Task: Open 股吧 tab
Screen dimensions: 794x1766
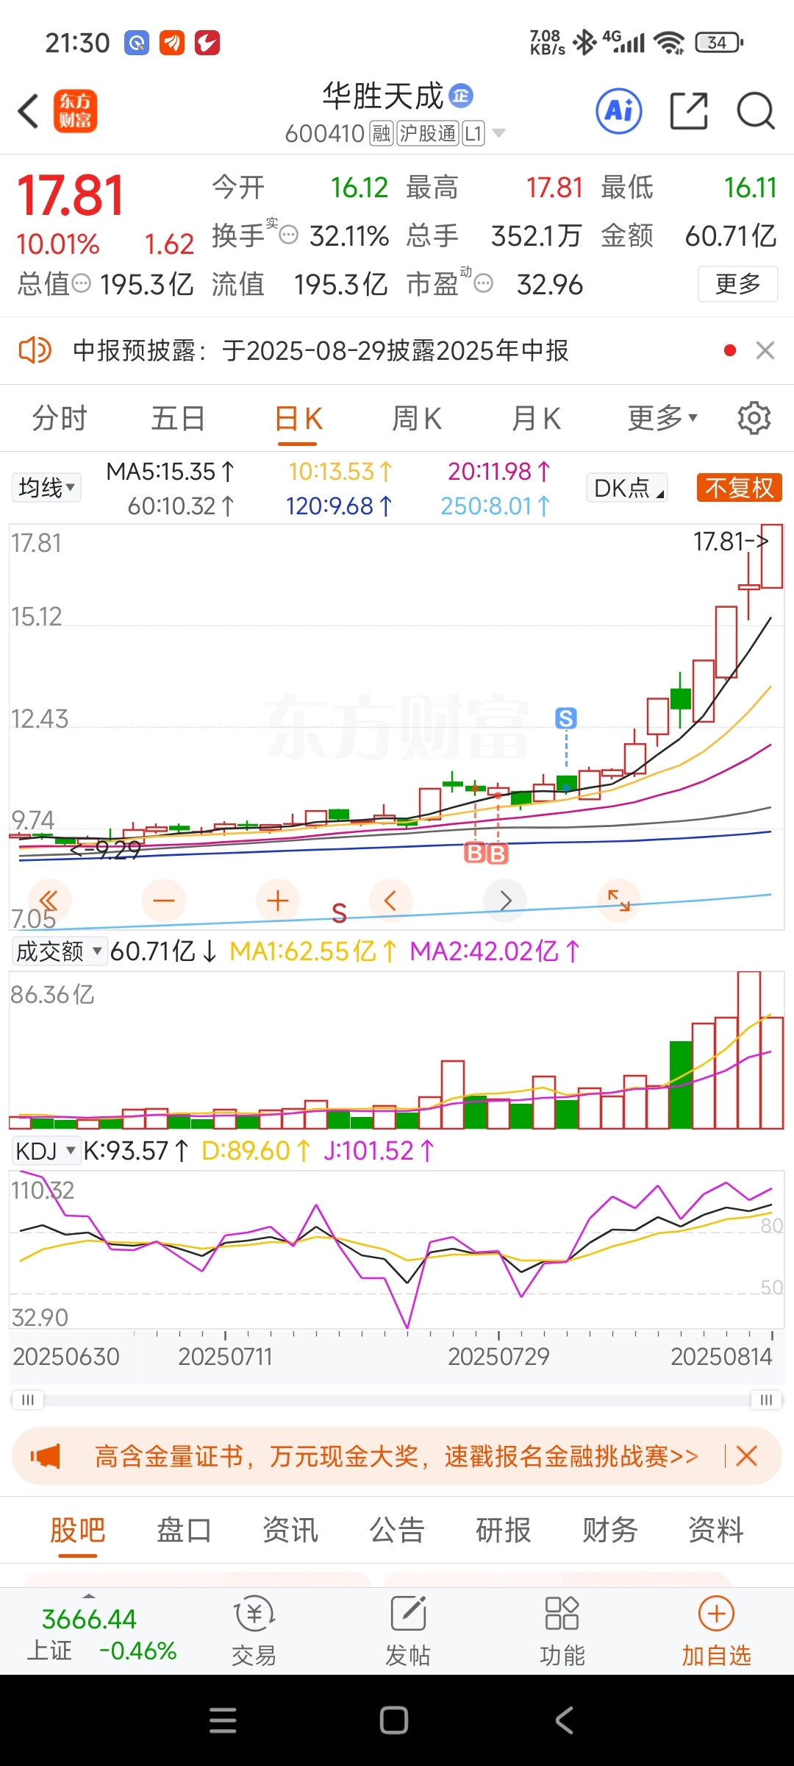Action: [78, 1531]
